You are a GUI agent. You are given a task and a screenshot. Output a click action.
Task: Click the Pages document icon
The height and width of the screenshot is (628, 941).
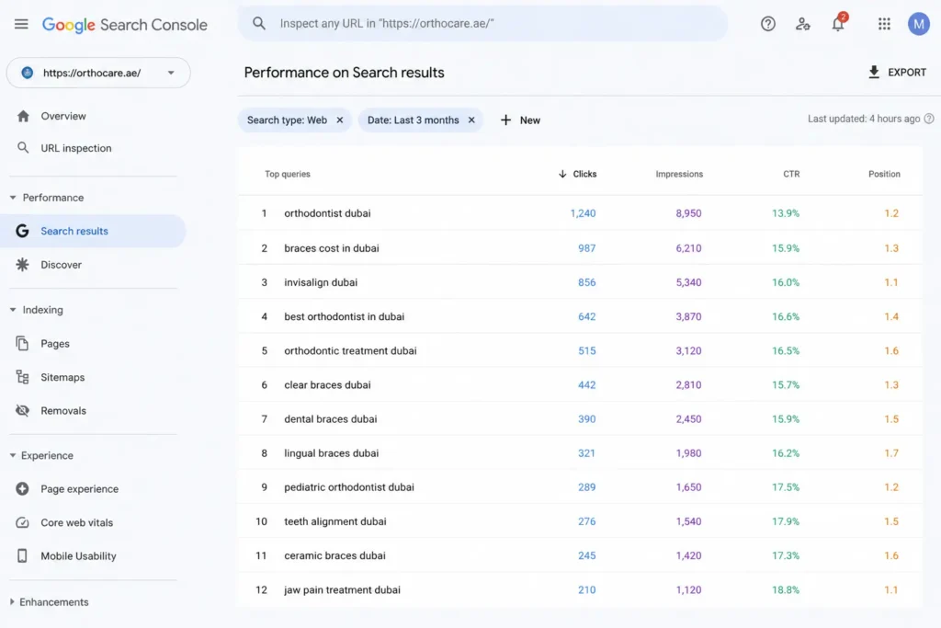point(22,343)
